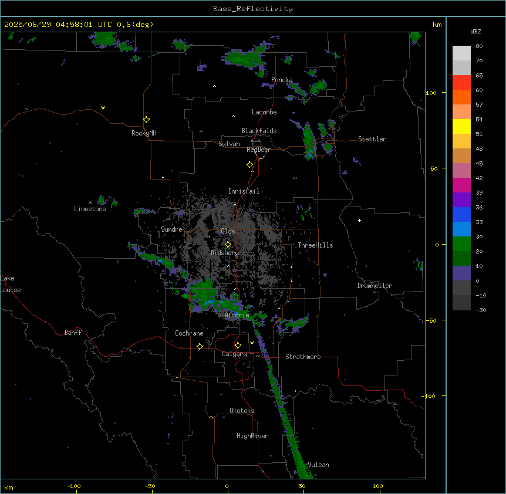Select the bright yellow 51-54 dBZ swatch
The image size is (506, 494).
click(x=461, y=126)
